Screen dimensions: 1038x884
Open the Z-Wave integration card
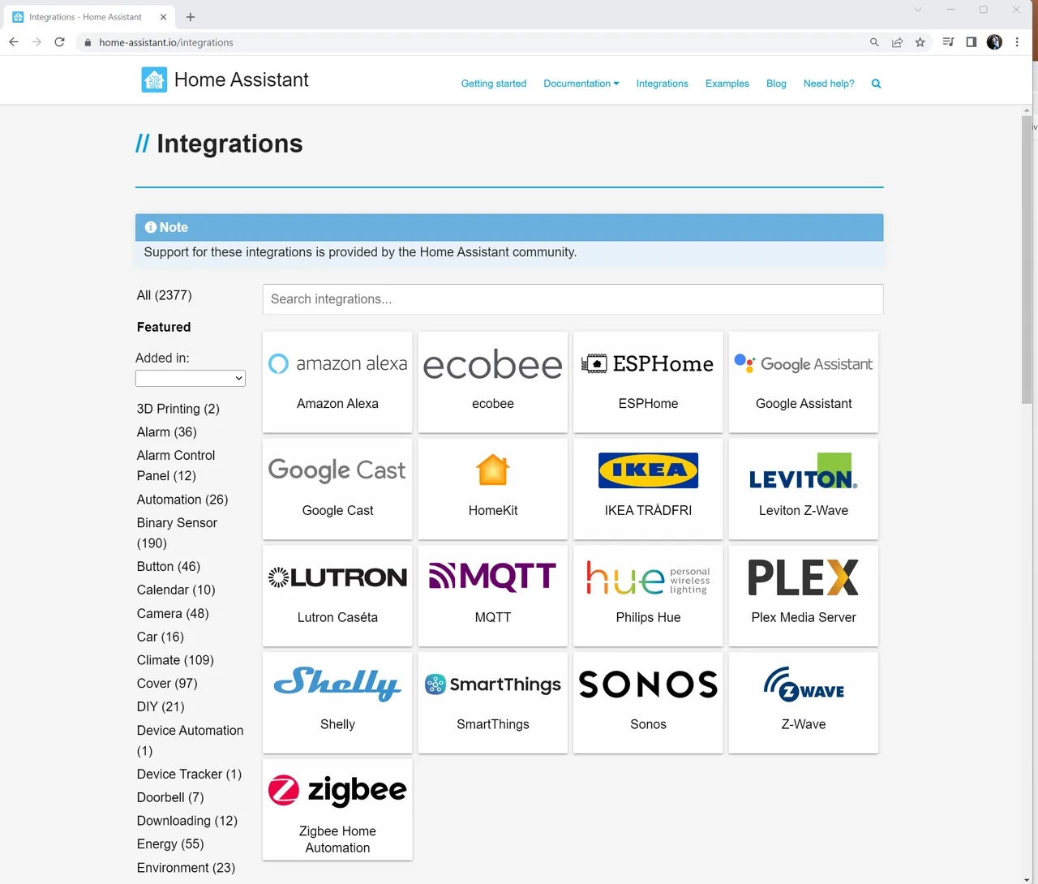[804, 703]
